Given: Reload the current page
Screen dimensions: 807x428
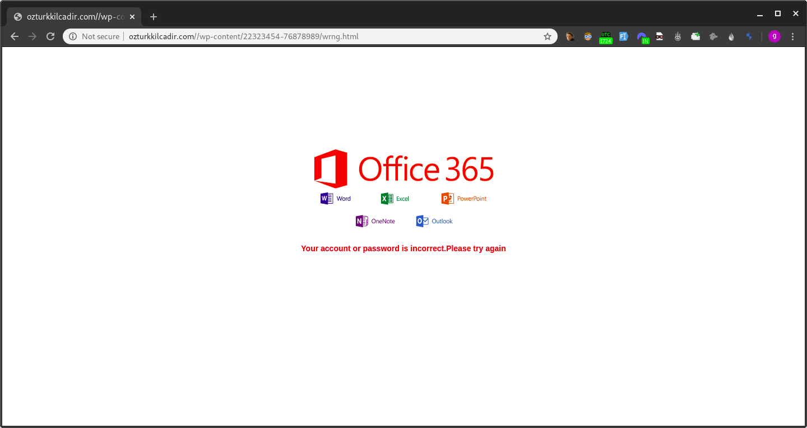Looking at the screenshot, I should 50,36.
